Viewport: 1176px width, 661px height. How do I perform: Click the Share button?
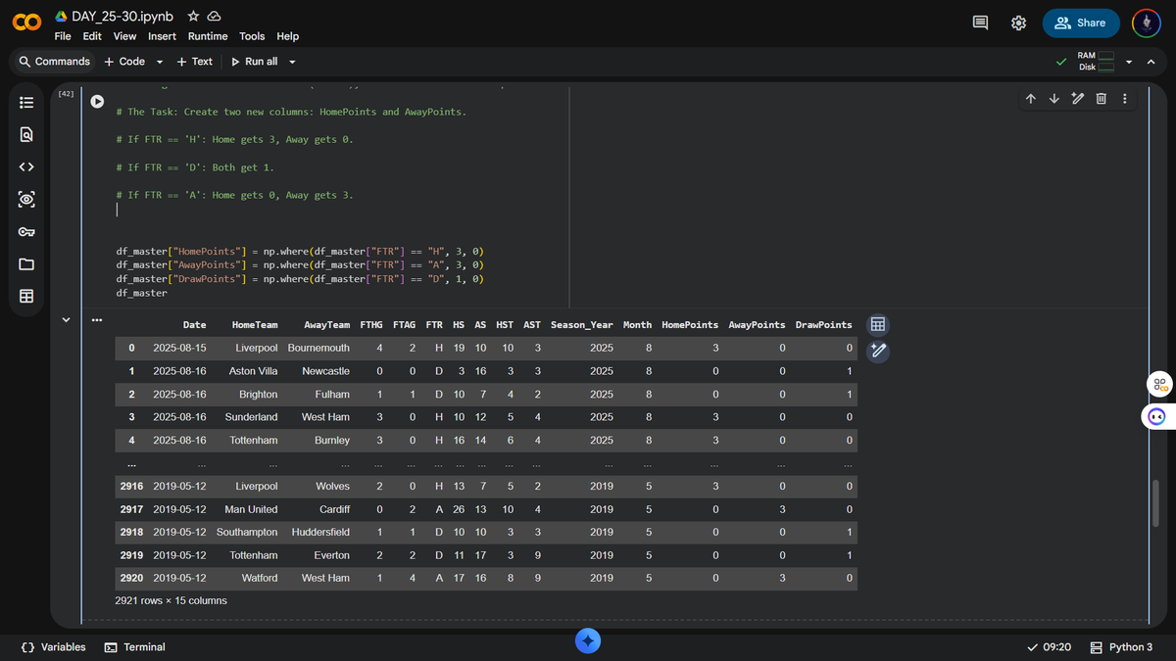point(1081,23)
